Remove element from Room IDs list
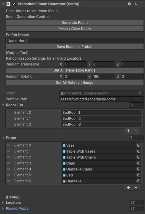Viewport: 145px width, 214px height. [136, 131]
